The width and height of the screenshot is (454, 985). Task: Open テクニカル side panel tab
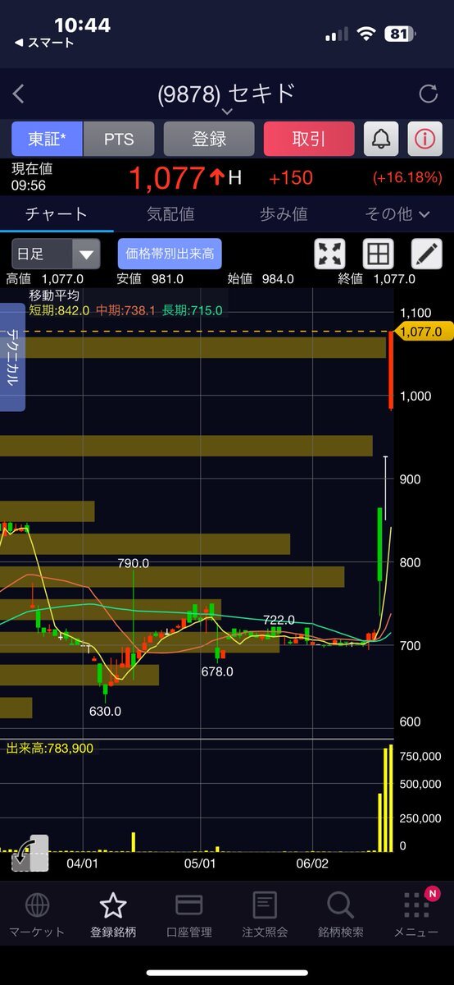pos(13,357)
